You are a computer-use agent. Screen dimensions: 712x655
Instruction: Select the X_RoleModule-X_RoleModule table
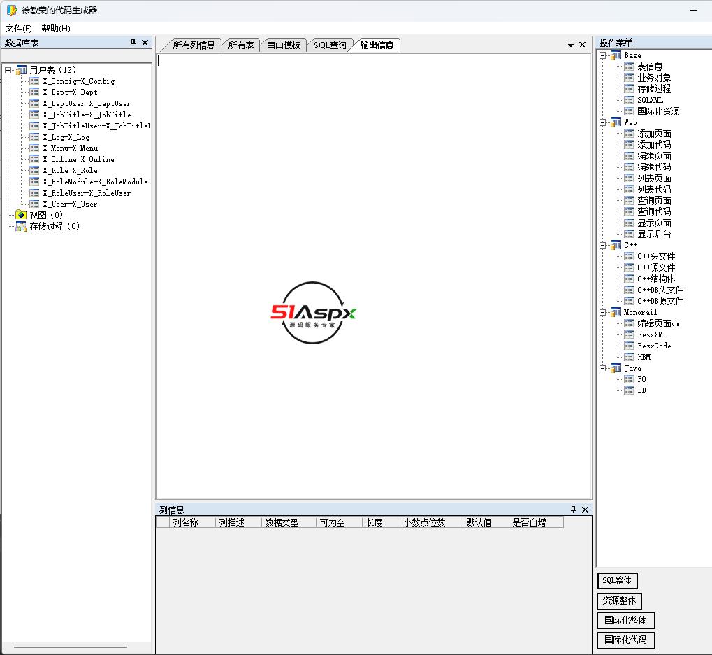tap(95, 182)
